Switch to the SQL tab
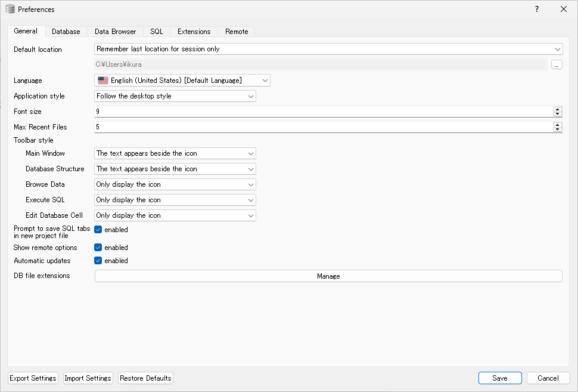Image resolution: width=578 pixels, height=392 pixels. point(157,32)
